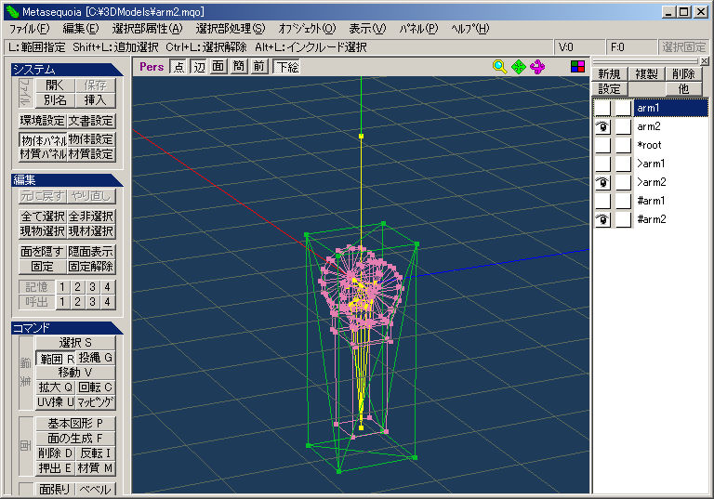Image resolution: width=714 pixels, height=499 pixels.
Task: Toggle background sketch 下絵 button
Action: [x=287, y=67]
